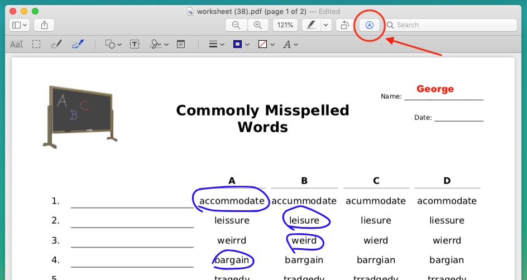Click the circled word leisure
The image size is (527, 280).
click(x=304, y=220)
